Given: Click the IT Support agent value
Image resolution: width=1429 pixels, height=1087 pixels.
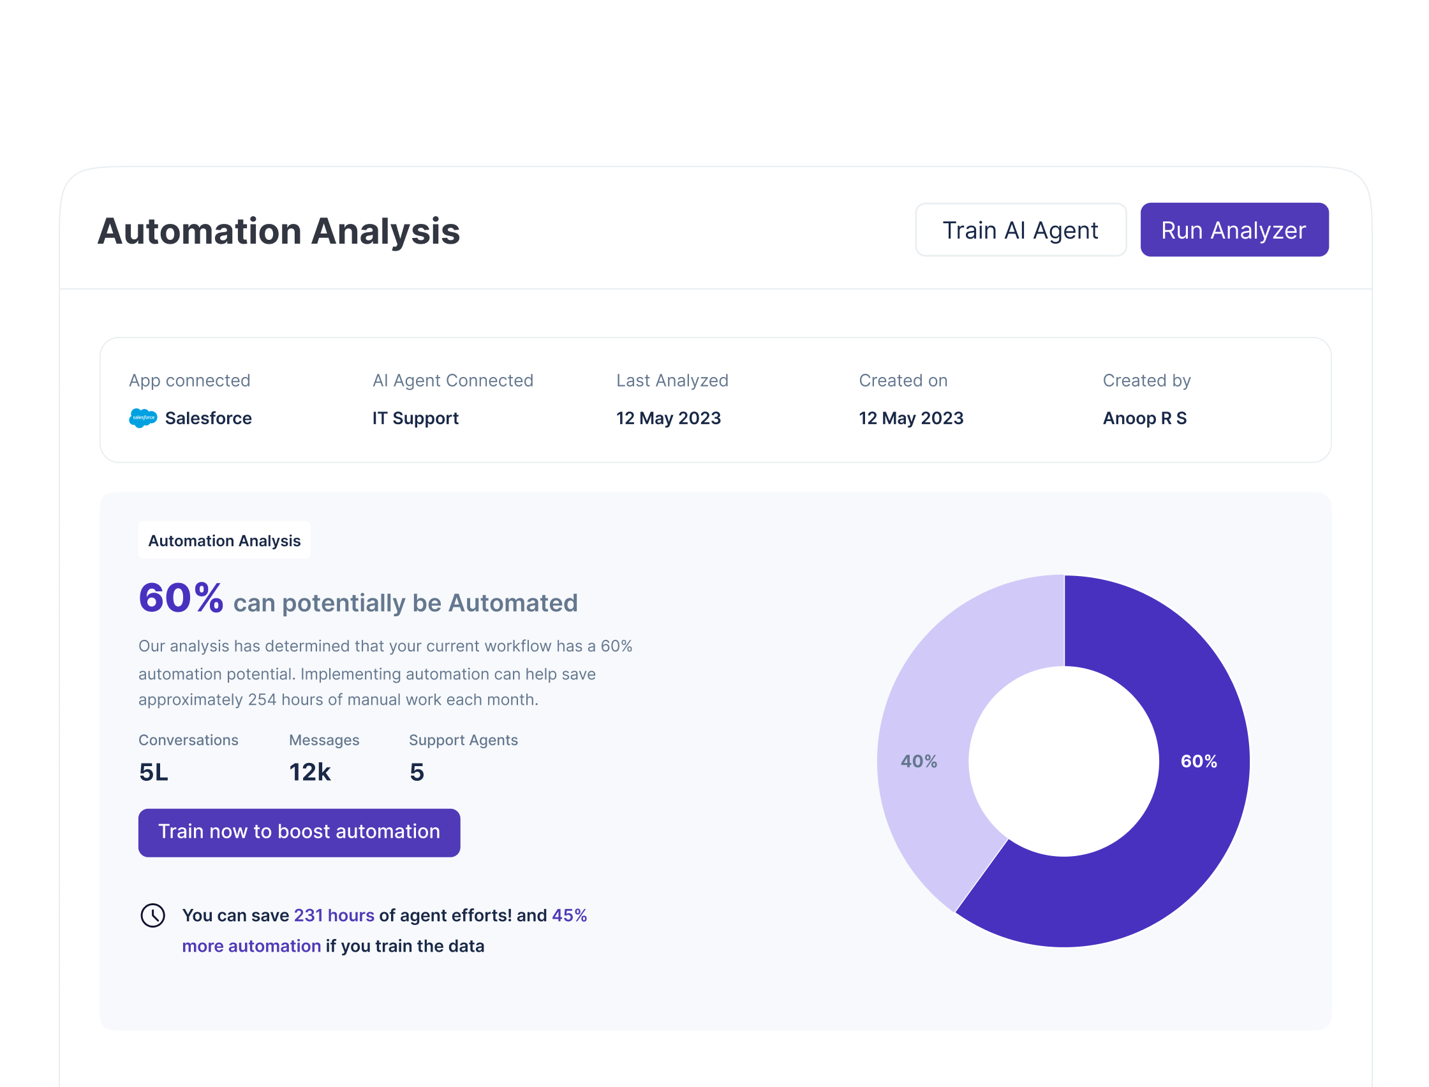Looking at the screenshot, I should point(415,418).
